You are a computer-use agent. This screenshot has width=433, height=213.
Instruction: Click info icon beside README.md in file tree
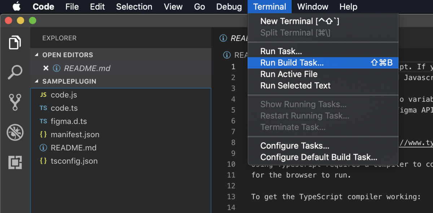43,148
